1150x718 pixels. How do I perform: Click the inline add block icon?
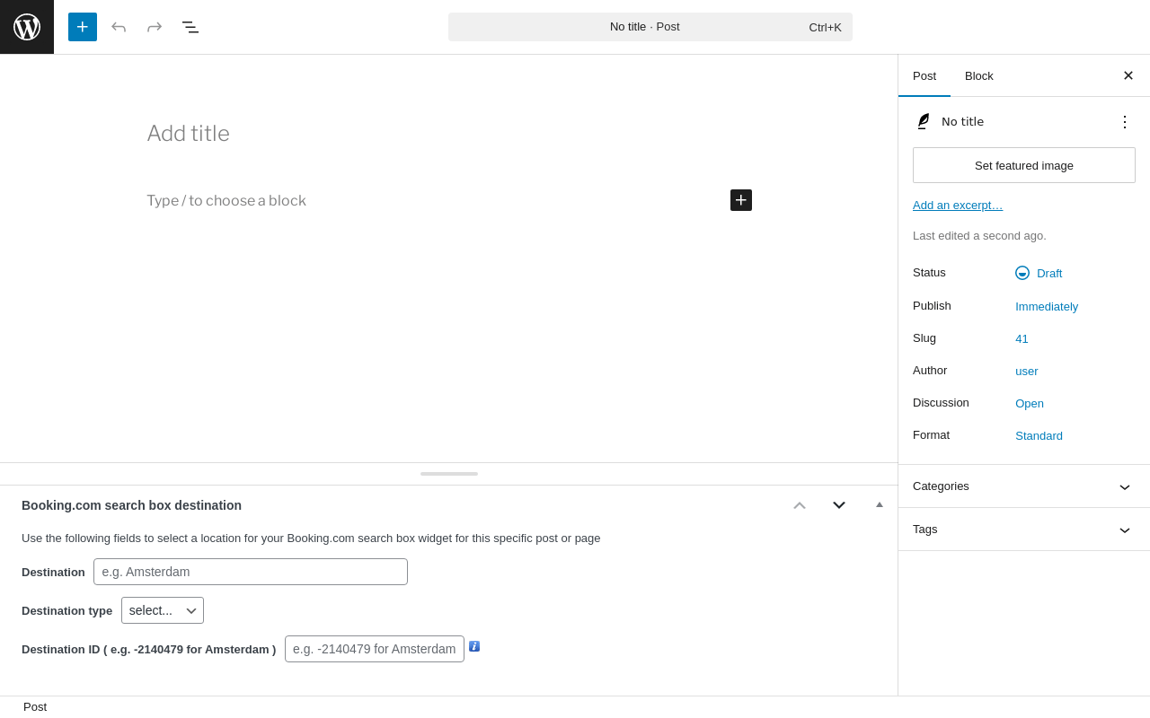(741, 200)
